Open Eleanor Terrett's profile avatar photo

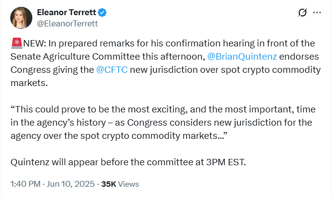click(21, 18)
